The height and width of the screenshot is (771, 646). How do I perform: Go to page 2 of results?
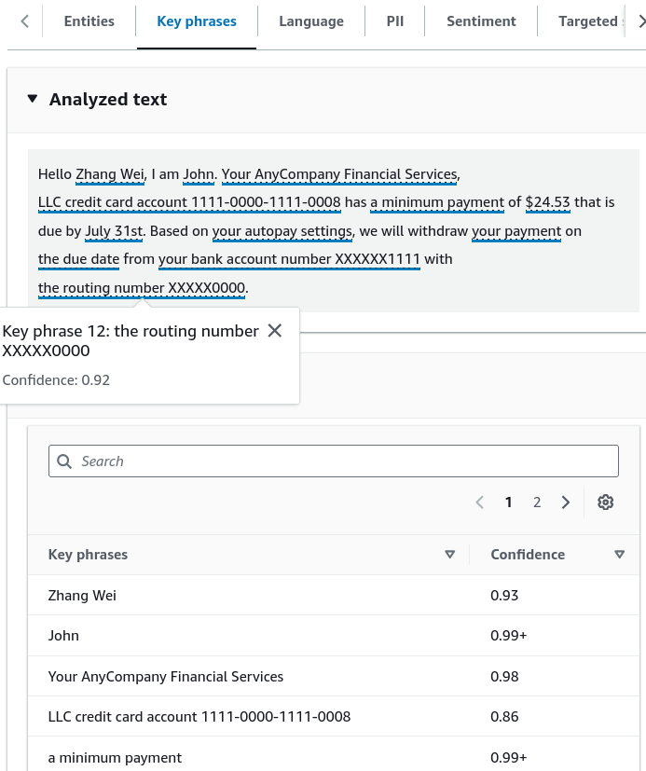537,502
